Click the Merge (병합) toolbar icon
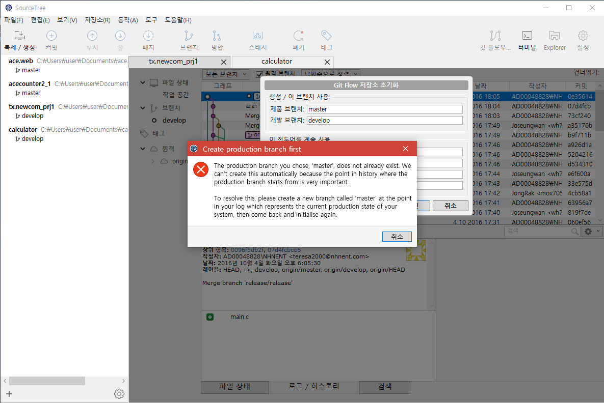604x403 pixels. click(217, 36)
